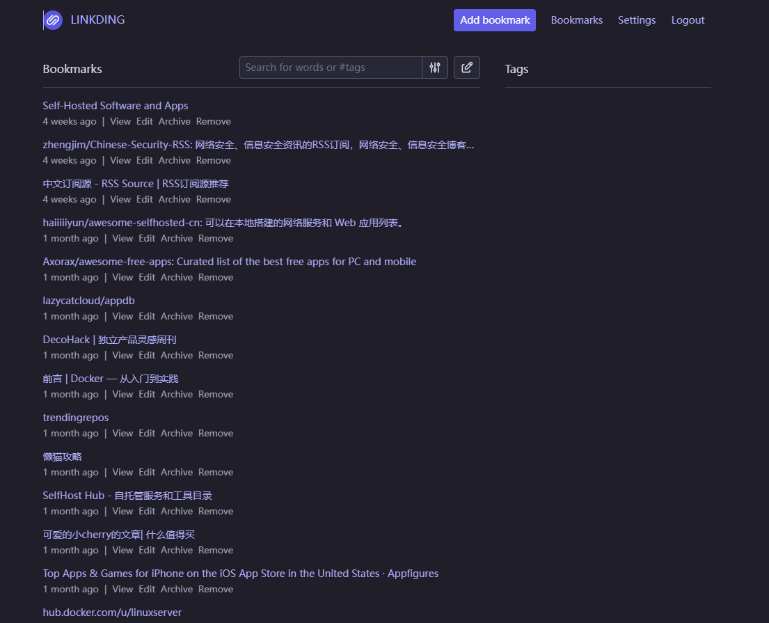Click the Add bookmark button
Image resolution: width=769 pixels, height=623 pixels.
pyautogui.click(x=494, y=20)
